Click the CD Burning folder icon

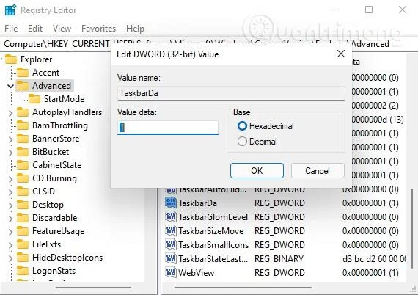(x=23, y=178)
